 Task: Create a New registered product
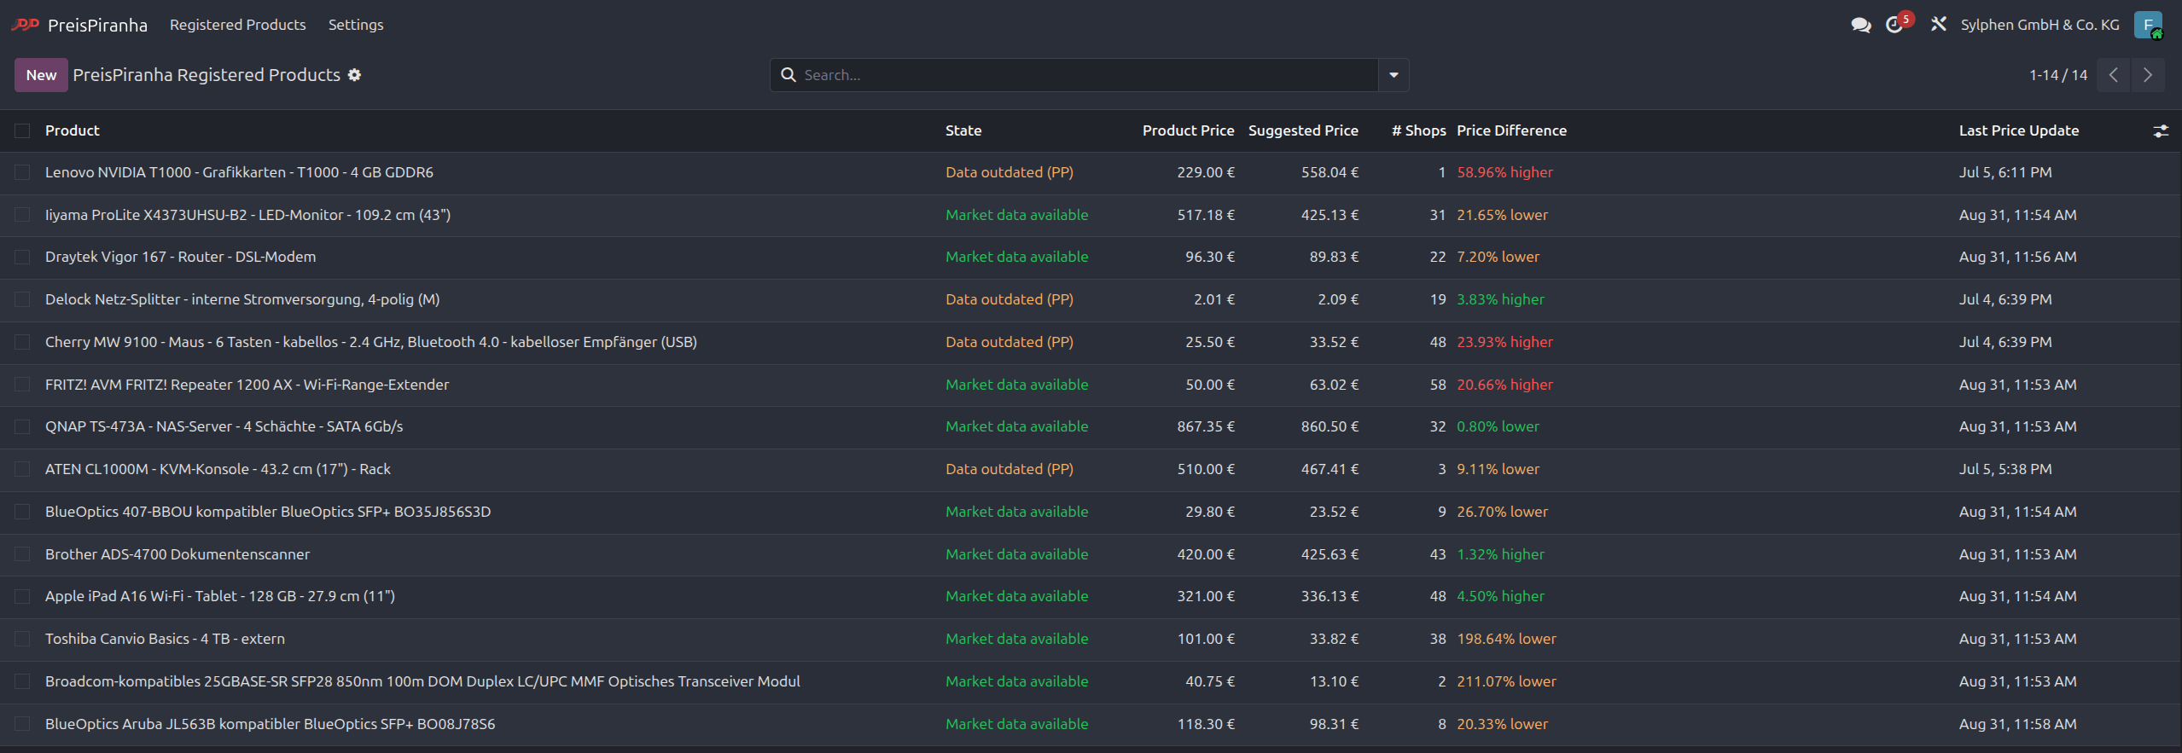(x=41, y=75)
